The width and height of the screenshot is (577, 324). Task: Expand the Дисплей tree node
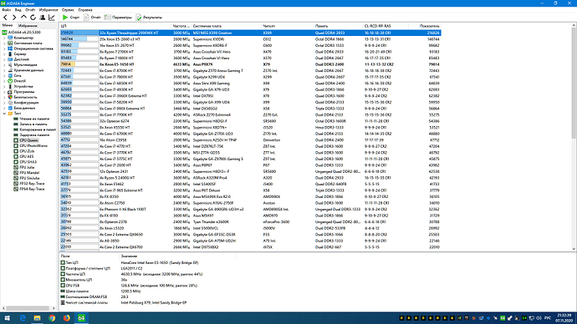pyautogui.click(x=4, y=59)
